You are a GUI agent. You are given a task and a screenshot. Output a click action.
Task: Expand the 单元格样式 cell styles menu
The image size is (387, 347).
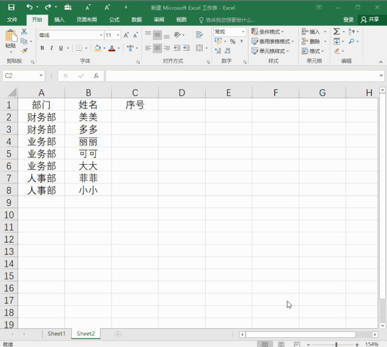270,51
